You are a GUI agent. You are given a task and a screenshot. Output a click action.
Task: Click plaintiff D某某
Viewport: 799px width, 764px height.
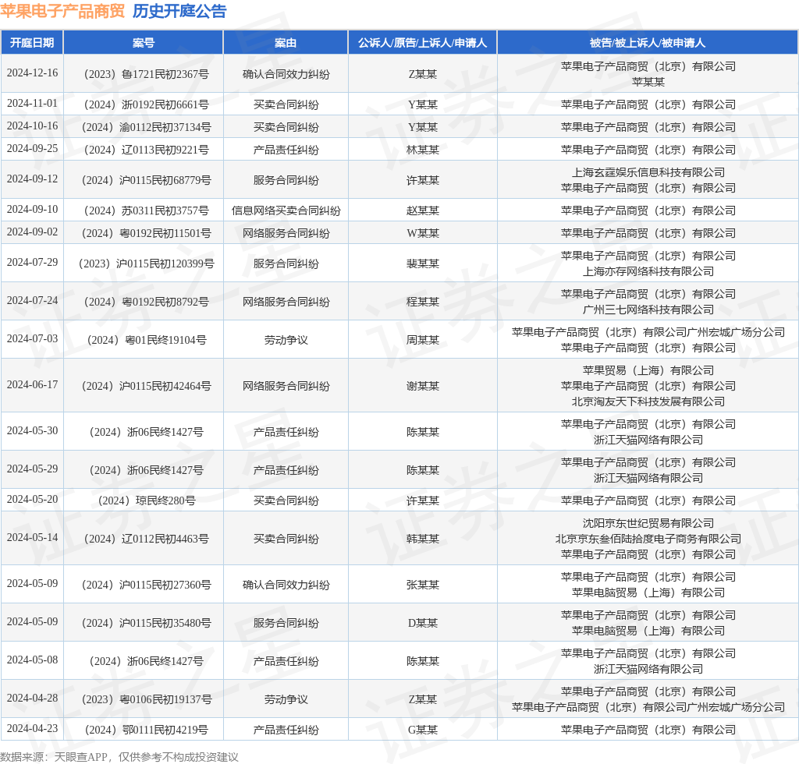click(x=422, y=623)
